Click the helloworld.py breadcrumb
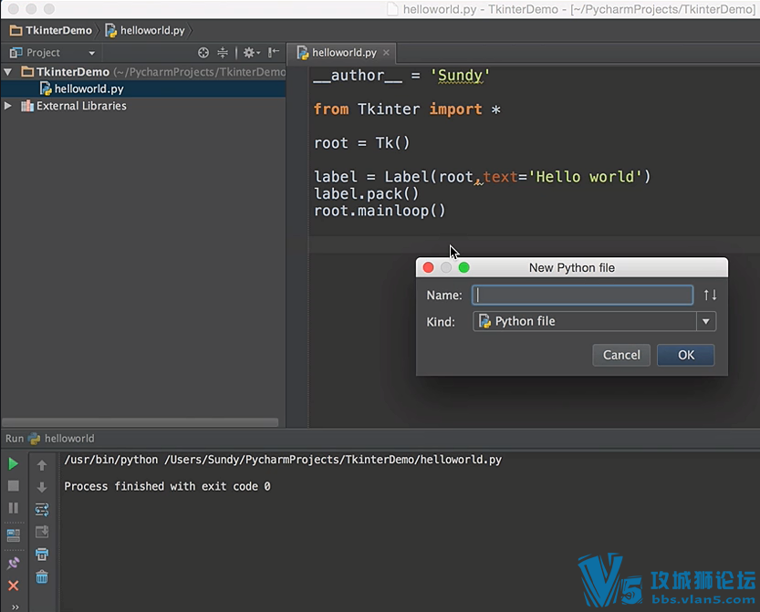This screenshot has width=760, height=612. [145, 30]
